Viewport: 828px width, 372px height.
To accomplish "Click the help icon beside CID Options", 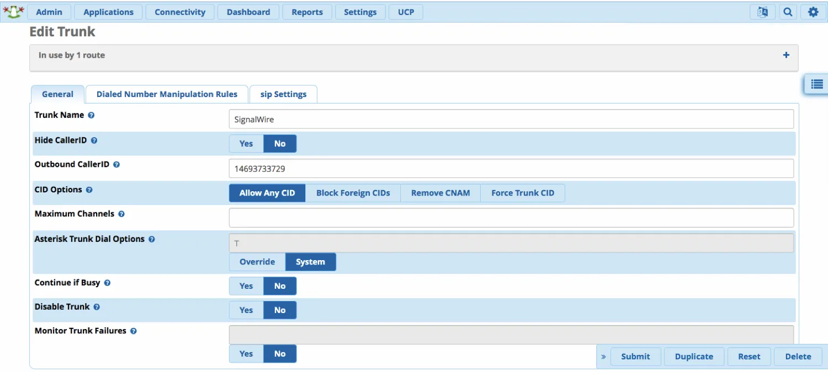I will coord(89,190).
